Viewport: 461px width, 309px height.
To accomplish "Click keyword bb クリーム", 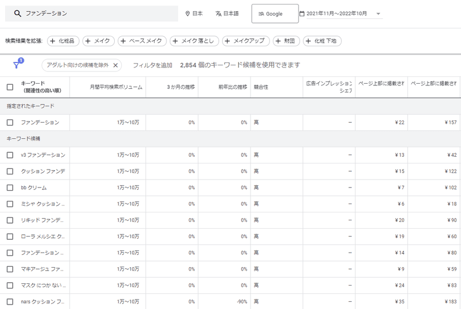I will [33, 187].
